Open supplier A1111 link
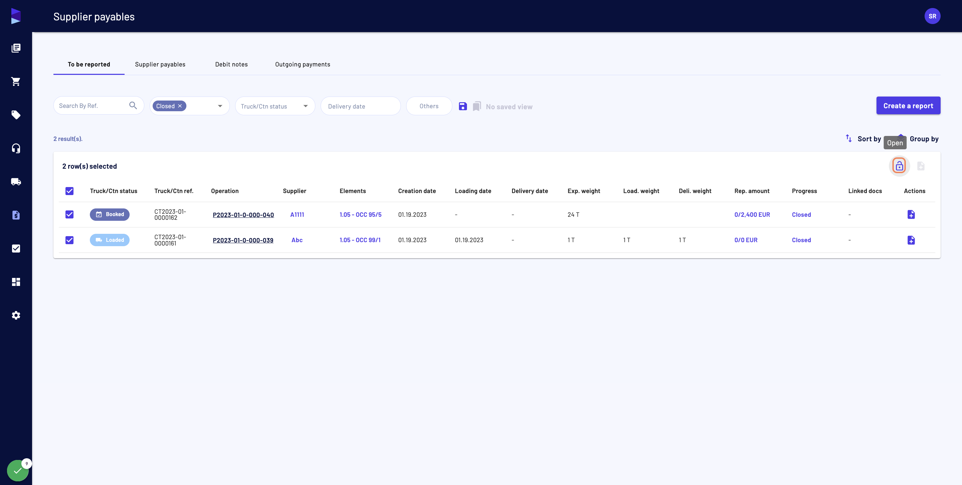Image resolution: width=962 pixels, height=485 pixels. click(x=297, y=215)
